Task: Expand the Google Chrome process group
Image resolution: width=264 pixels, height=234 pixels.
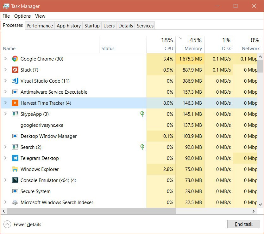Action: pos(5,59)
